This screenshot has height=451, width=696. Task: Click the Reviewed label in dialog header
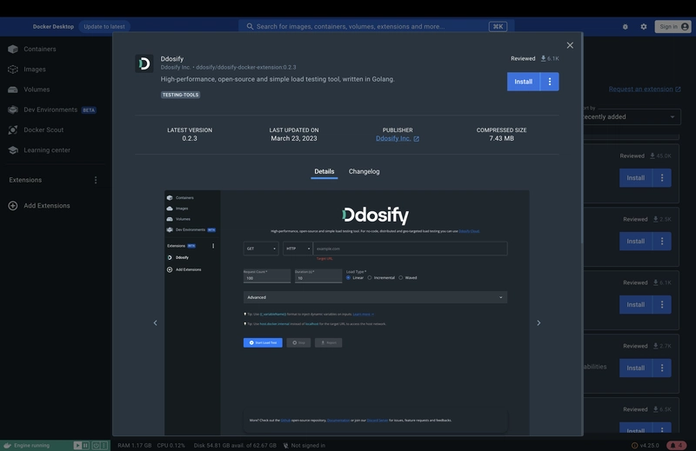[x=523, y=58]
